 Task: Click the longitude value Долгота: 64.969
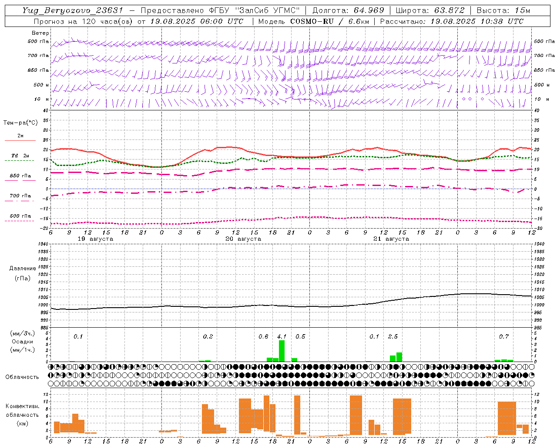point(348,10)
